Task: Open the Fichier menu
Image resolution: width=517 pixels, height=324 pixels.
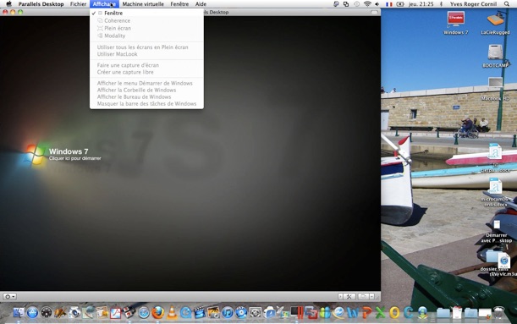Action: [x=78, y=4]
